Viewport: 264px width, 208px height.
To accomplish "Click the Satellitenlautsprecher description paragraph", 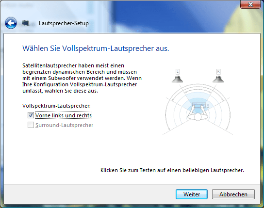I will pos(82,78).
